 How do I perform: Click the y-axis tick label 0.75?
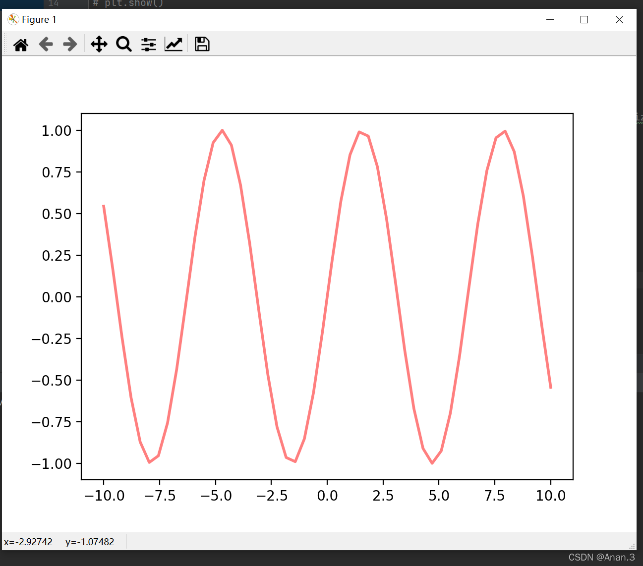pos(57,172)
